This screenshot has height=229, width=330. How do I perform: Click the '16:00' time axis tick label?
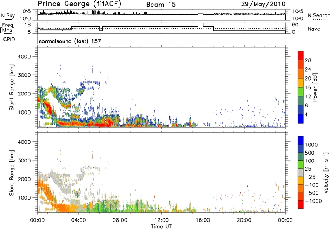pyautogui.click(x=203, y=220)
